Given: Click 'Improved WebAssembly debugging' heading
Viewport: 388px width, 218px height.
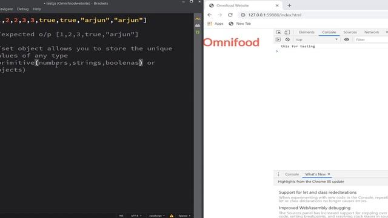Looking at the screenshot, I should click(x=315, y=208).
